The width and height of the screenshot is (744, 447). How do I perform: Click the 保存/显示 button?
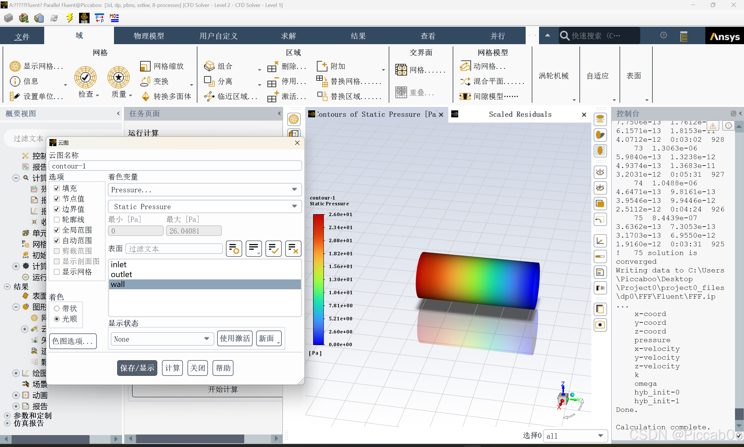pos(137,368)
